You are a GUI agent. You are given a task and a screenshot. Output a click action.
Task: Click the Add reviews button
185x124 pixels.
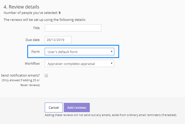point(77,108)
